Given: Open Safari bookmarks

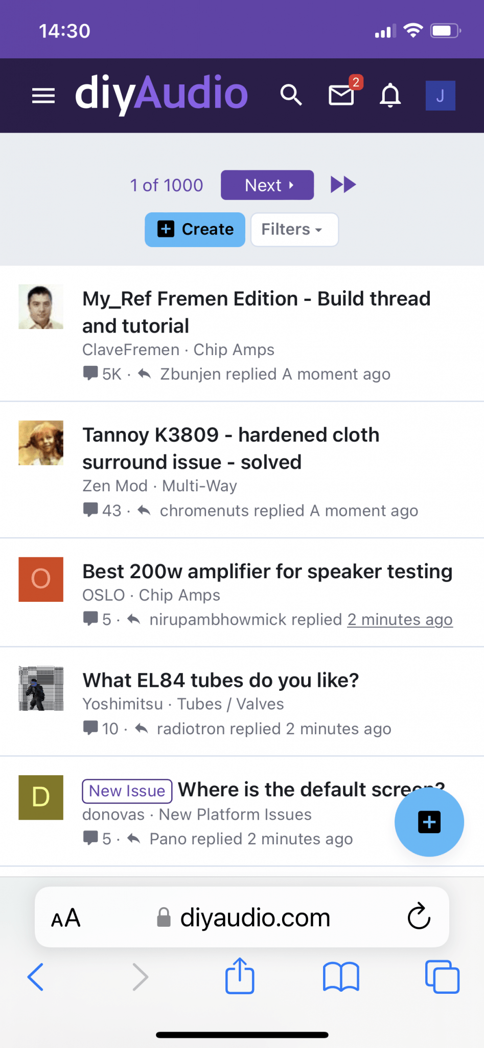Looking at the screenshot, I should click(x=341, y=976).
